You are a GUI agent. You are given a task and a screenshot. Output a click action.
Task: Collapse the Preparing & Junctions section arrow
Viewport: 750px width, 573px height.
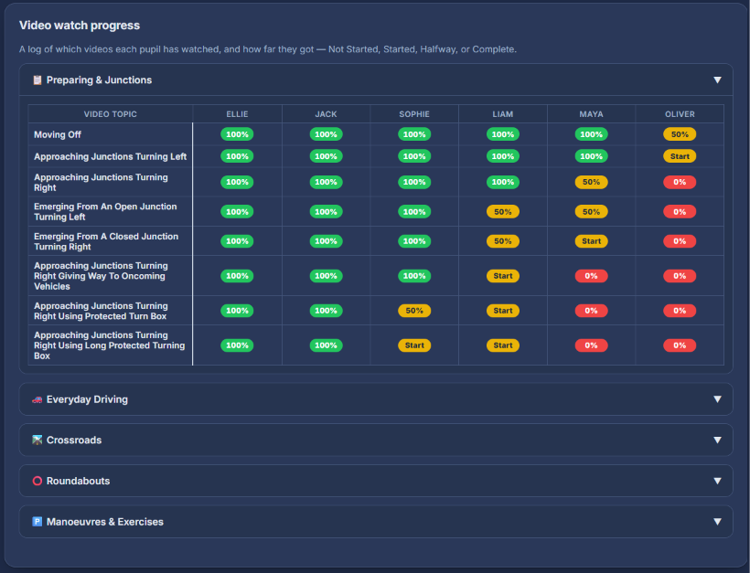click(717, 80)
